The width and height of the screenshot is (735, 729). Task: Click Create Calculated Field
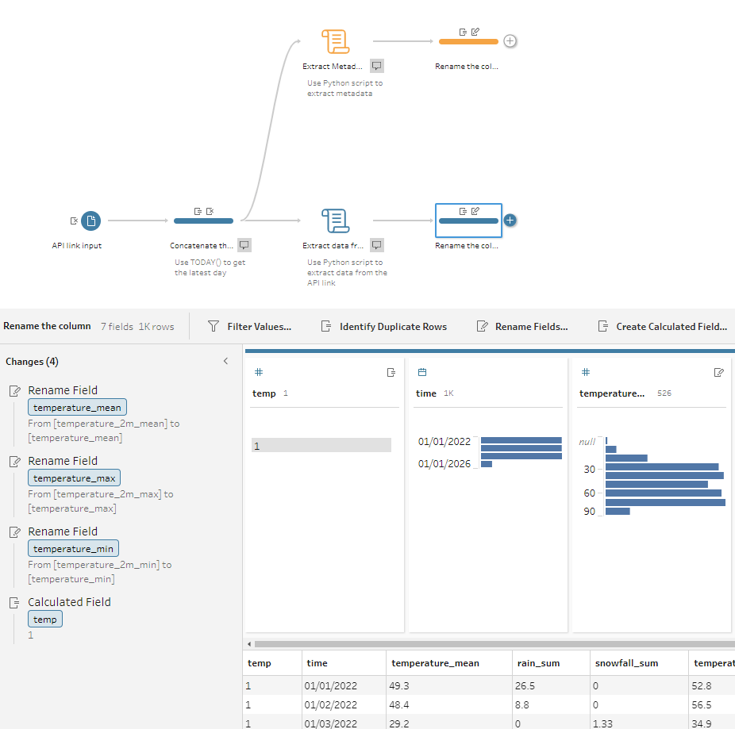pyautogui.click(x=661, y=326)
